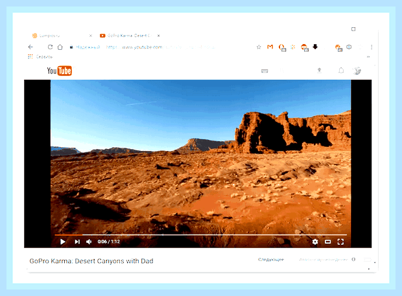The image size is (402, 296).
Task: Seek along the video progress bar
Action: (200, 234)
